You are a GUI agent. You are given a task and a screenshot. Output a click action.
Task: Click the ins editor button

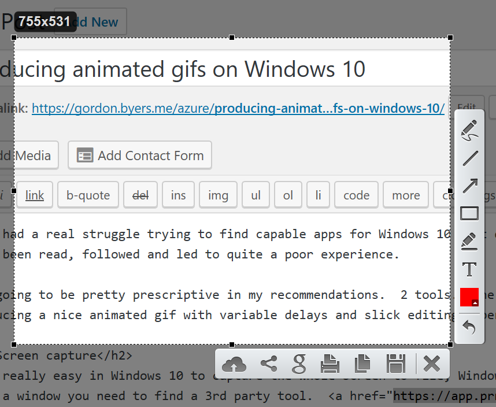(x=179, y=195)
